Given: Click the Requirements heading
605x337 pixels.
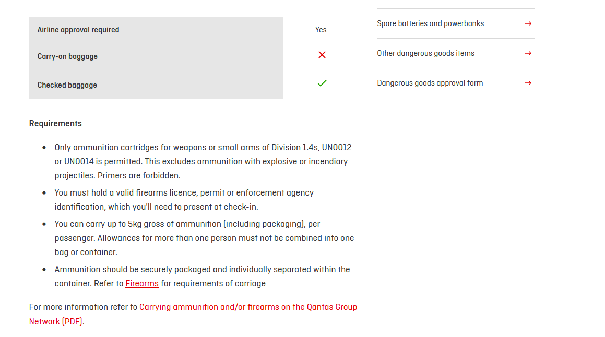Looking at the screenshot, I should point(55,124).
